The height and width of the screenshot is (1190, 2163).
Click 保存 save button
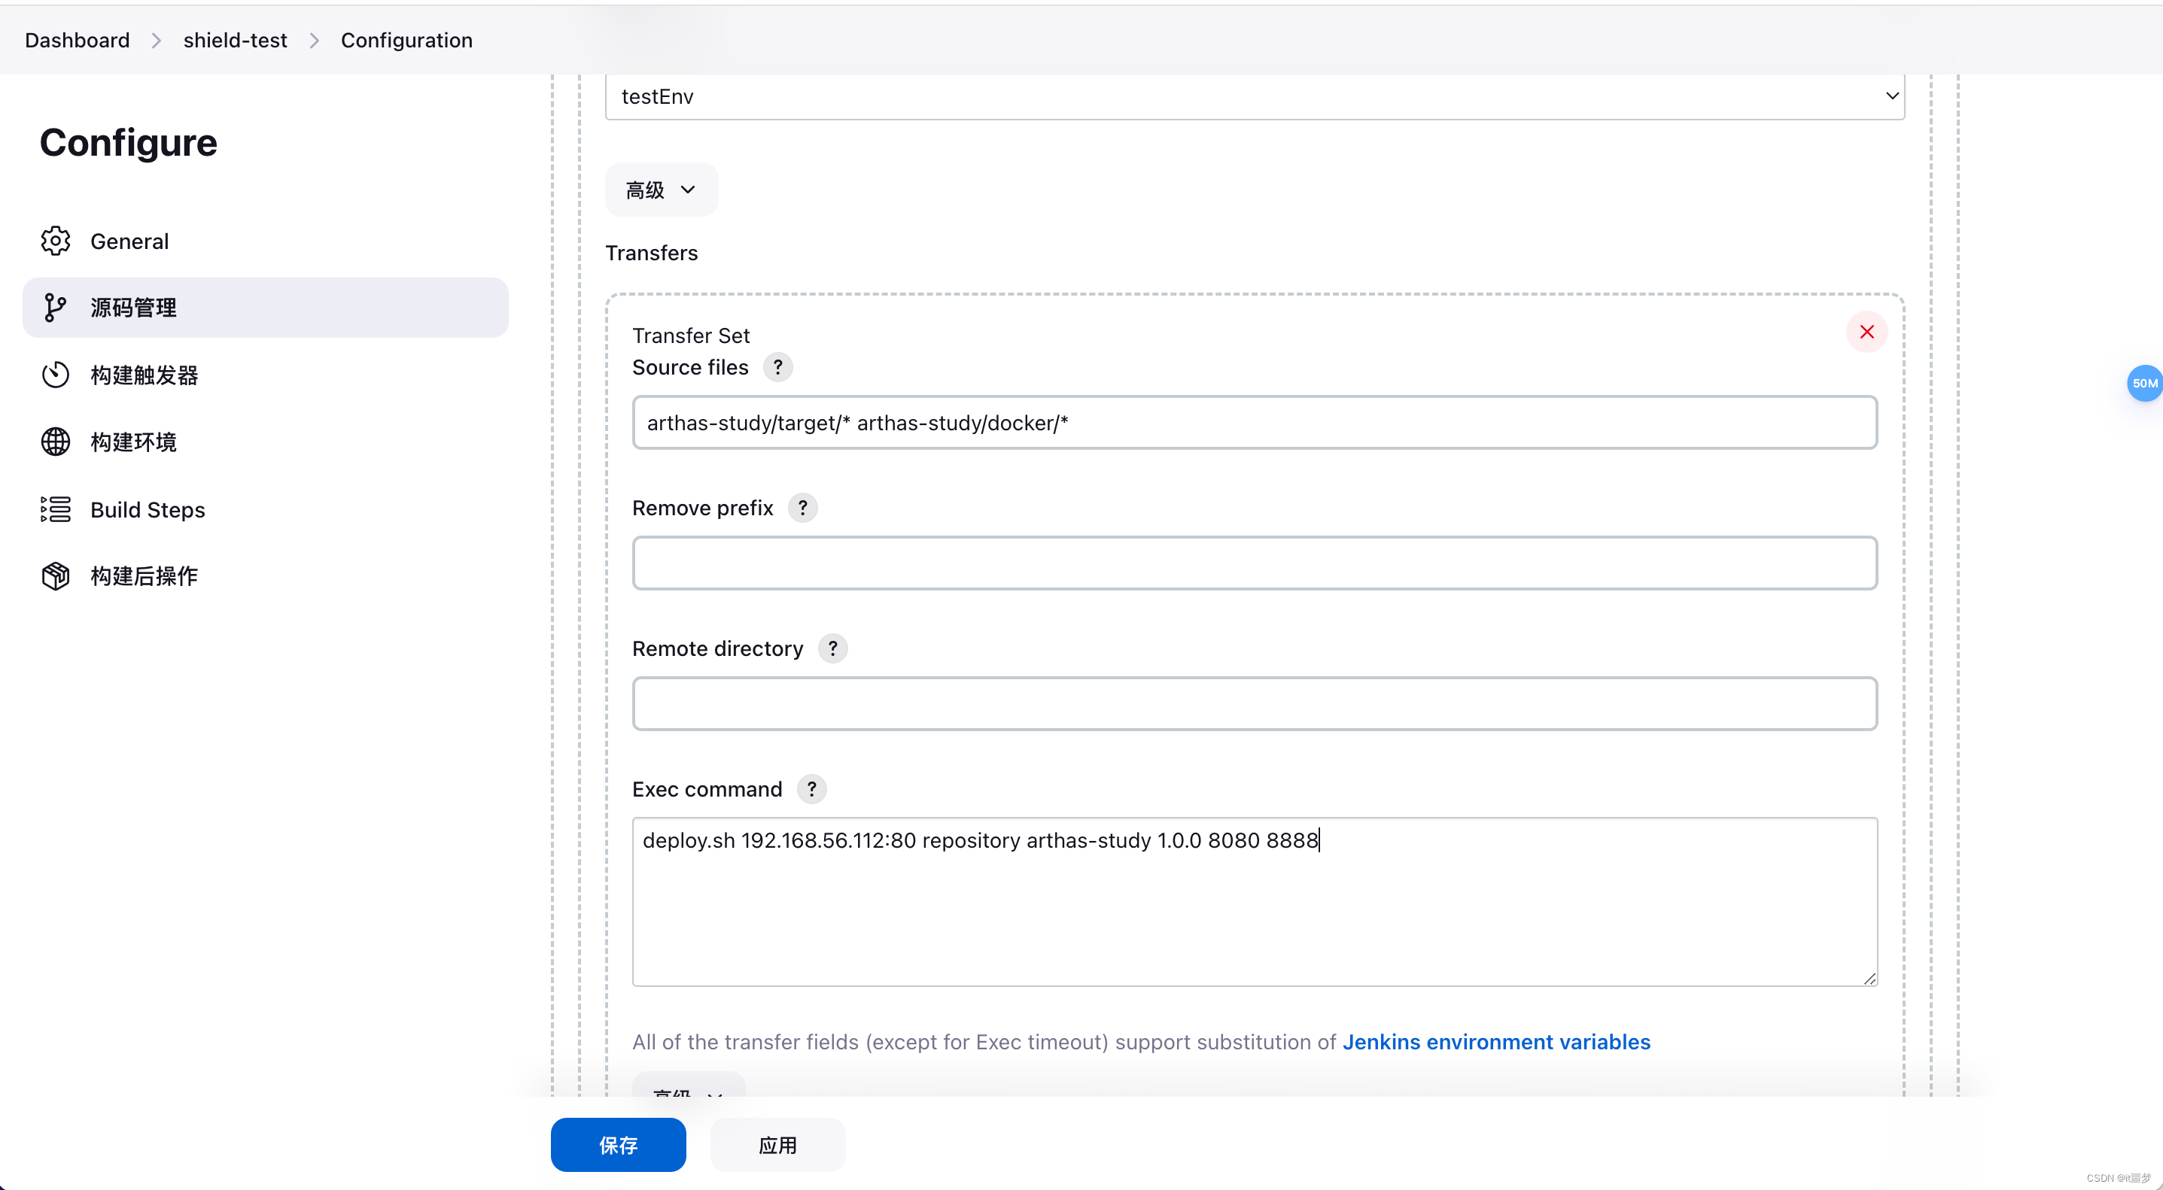618,1145
